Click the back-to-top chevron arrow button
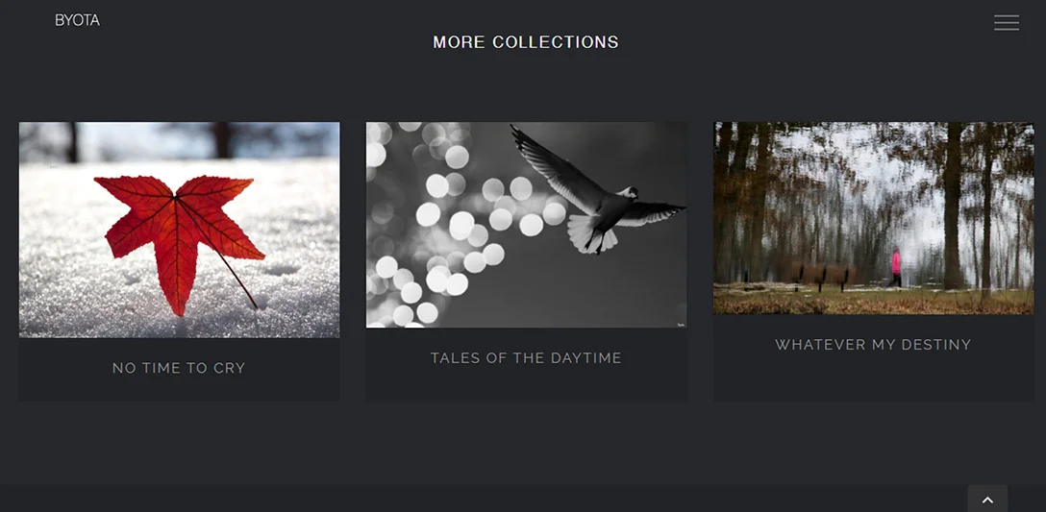1046x512 pixels. point(987,500)
